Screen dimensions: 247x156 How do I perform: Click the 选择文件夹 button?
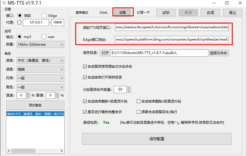pos(218,53)
